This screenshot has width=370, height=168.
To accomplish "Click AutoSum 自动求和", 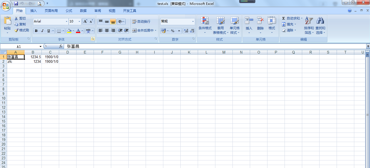I will pyautogui.click(x=291, y=18).
